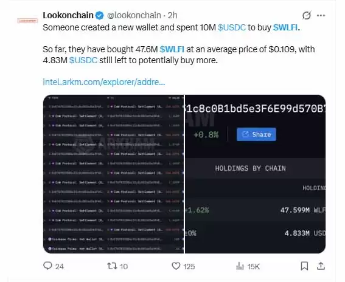Click the $WLFI cashtag in first line
Viewport: 345px width, 282px height.
pyautogui.click(x=285, y=27)
